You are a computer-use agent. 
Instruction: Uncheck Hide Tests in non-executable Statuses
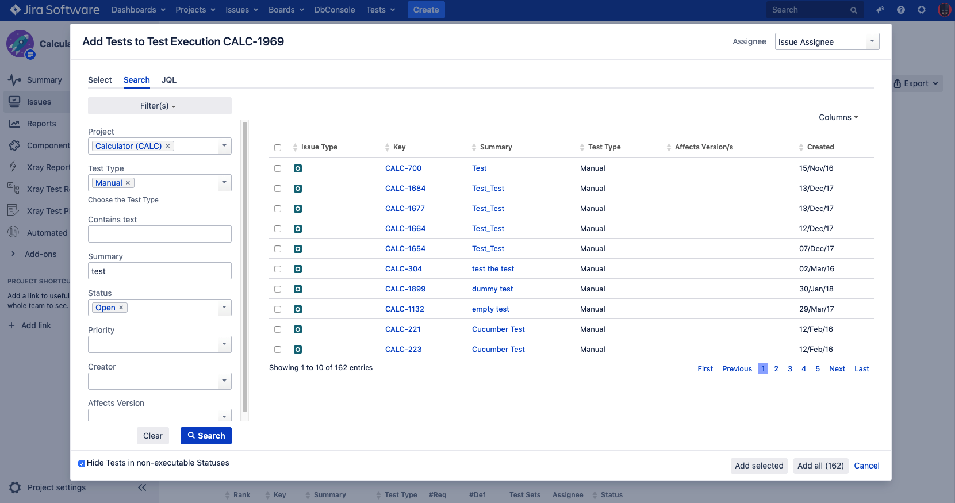pos(82,463)
